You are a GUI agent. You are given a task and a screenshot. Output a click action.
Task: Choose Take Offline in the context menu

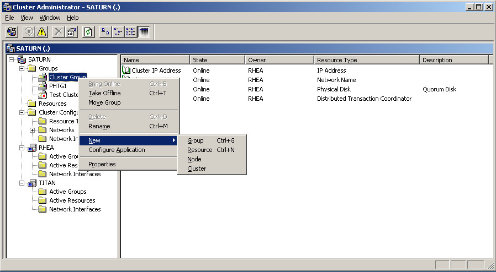129,93
